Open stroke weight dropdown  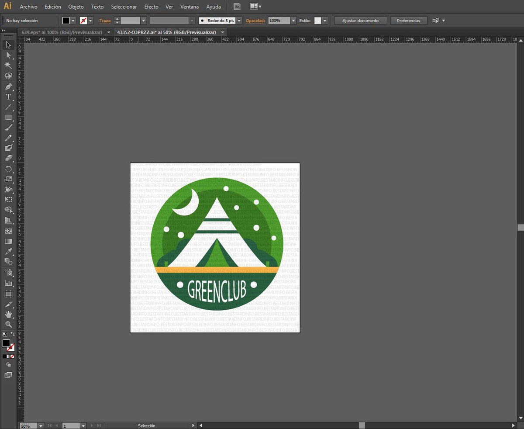coord(143,21)
